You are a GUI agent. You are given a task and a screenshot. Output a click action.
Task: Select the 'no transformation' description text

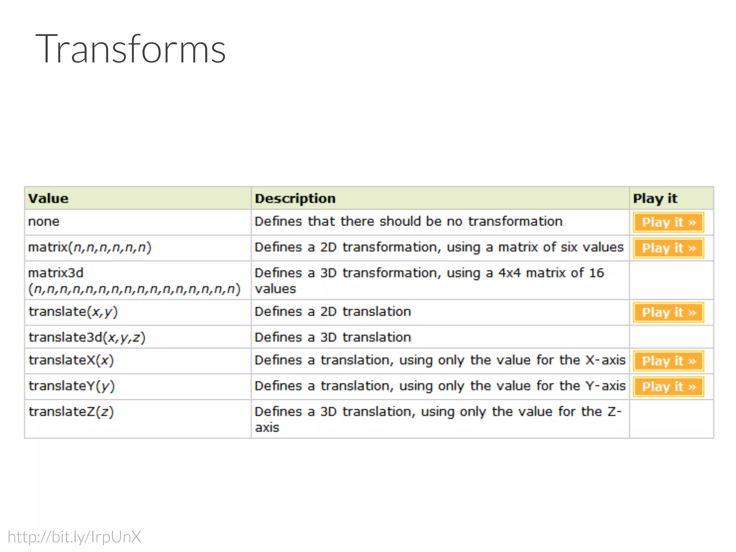click(x=408, y=222)
